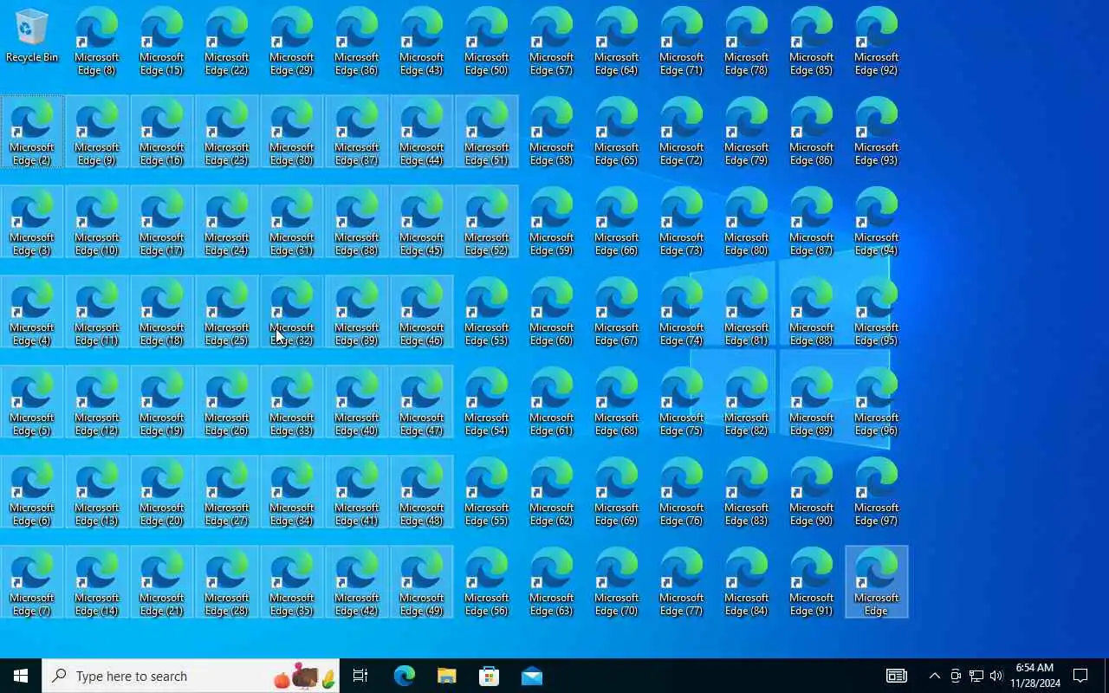Click the Microsoft Edge (55) icon
The image size is (1109, 693).
[487, 492]
